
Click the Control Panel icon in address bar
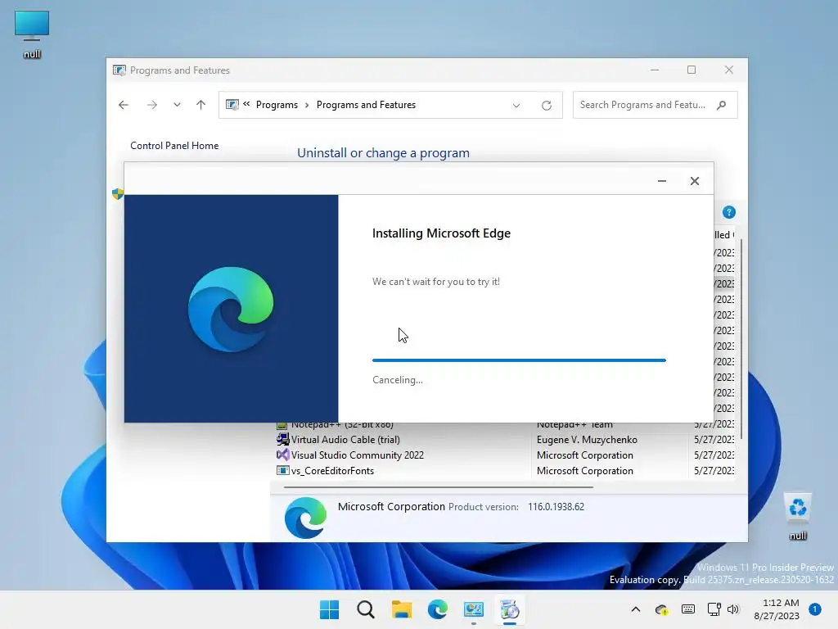[x=232, y=105]
